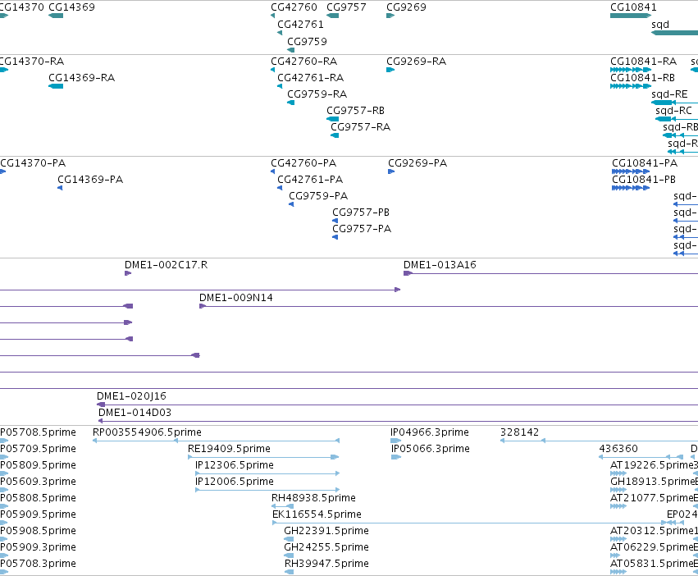Screen dimensions: 698x576
Task: Open EST RH48938.5prime
Action: click(x=313, y=498)
